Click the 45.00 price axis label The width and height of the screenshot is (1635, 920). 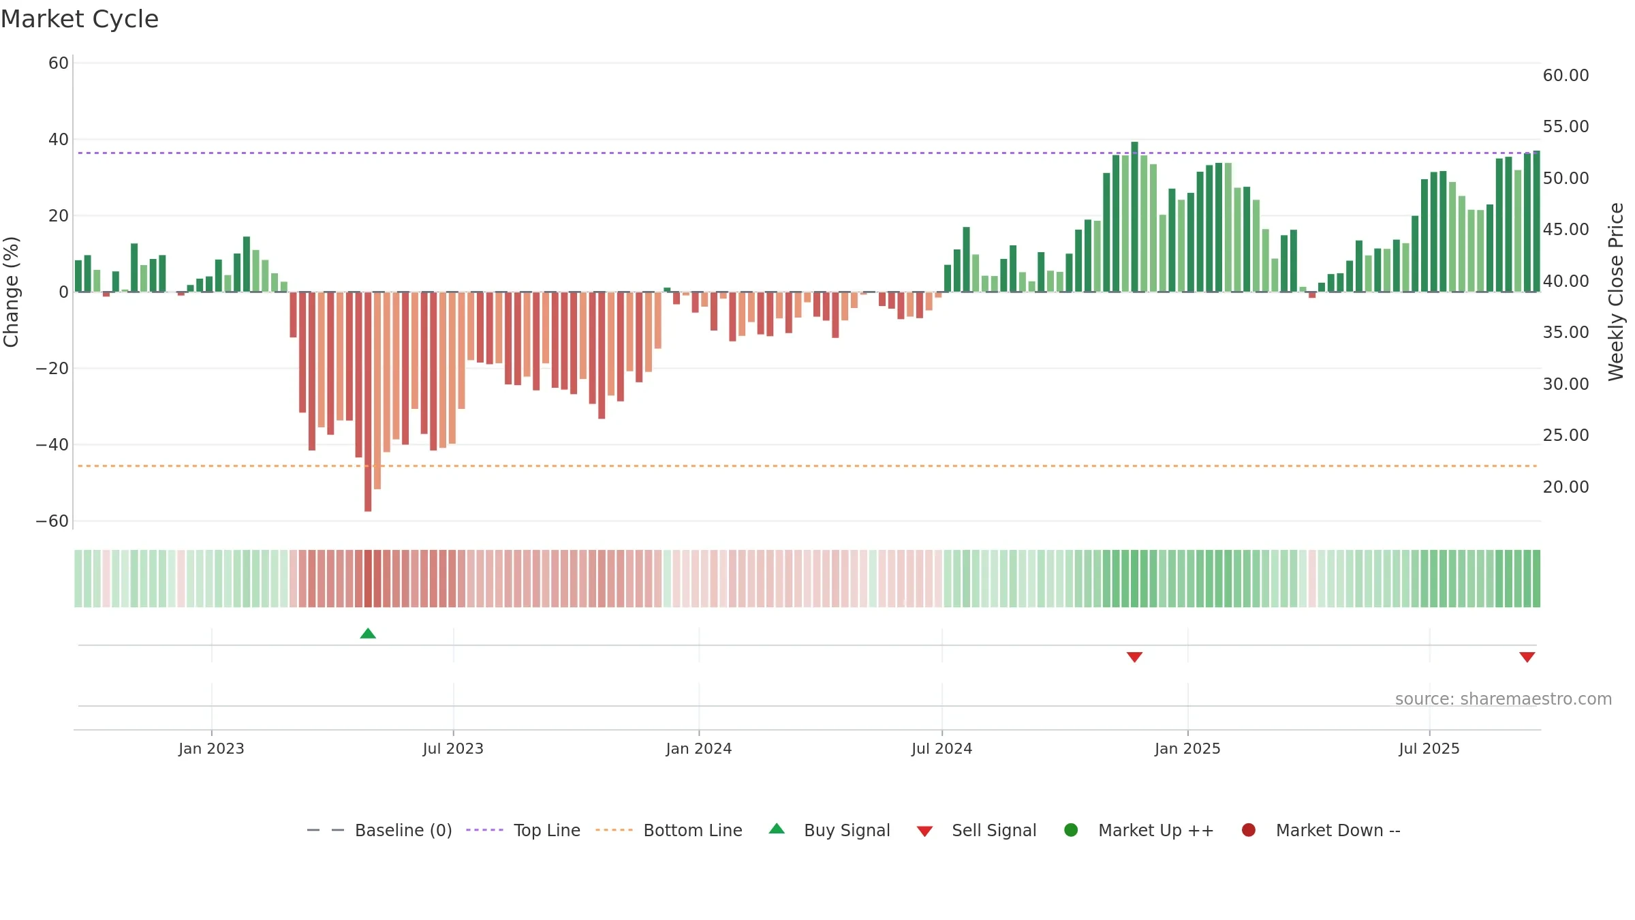1566,230
